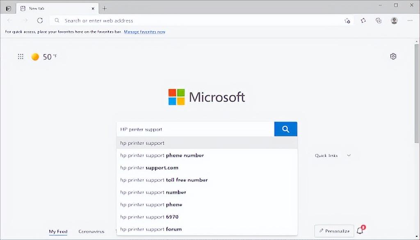Click the Personalize button
Image resolution: width=420 pixels, height=240 pixels.
(x=334, y=231)
